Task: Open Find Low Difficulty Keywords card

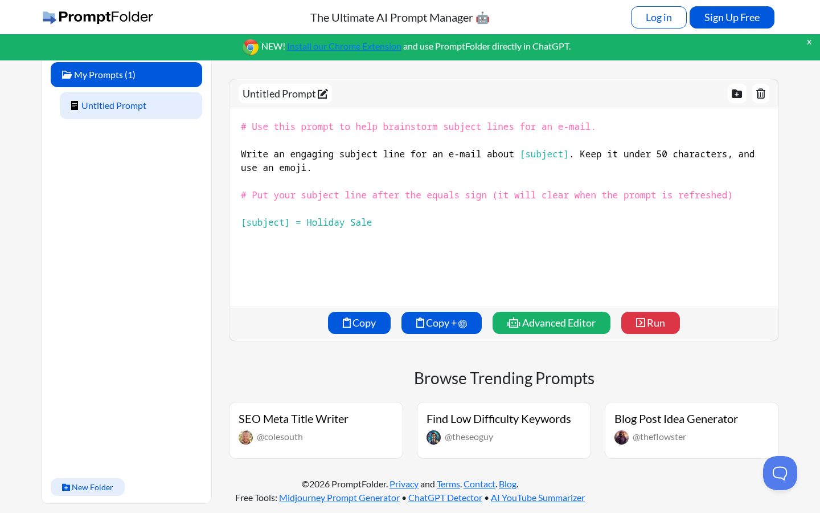Action: 504,430
